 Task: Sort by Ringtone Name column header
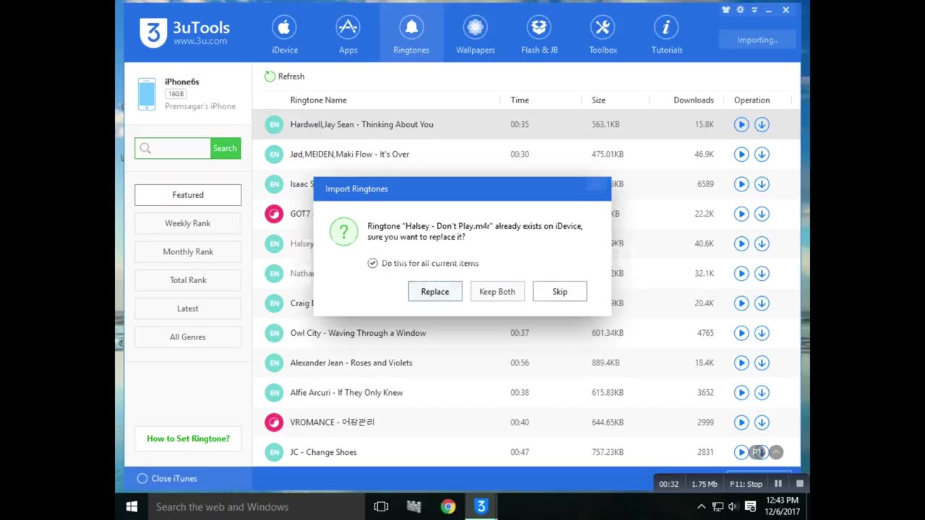pyautogui.click(x=318, y=100)
